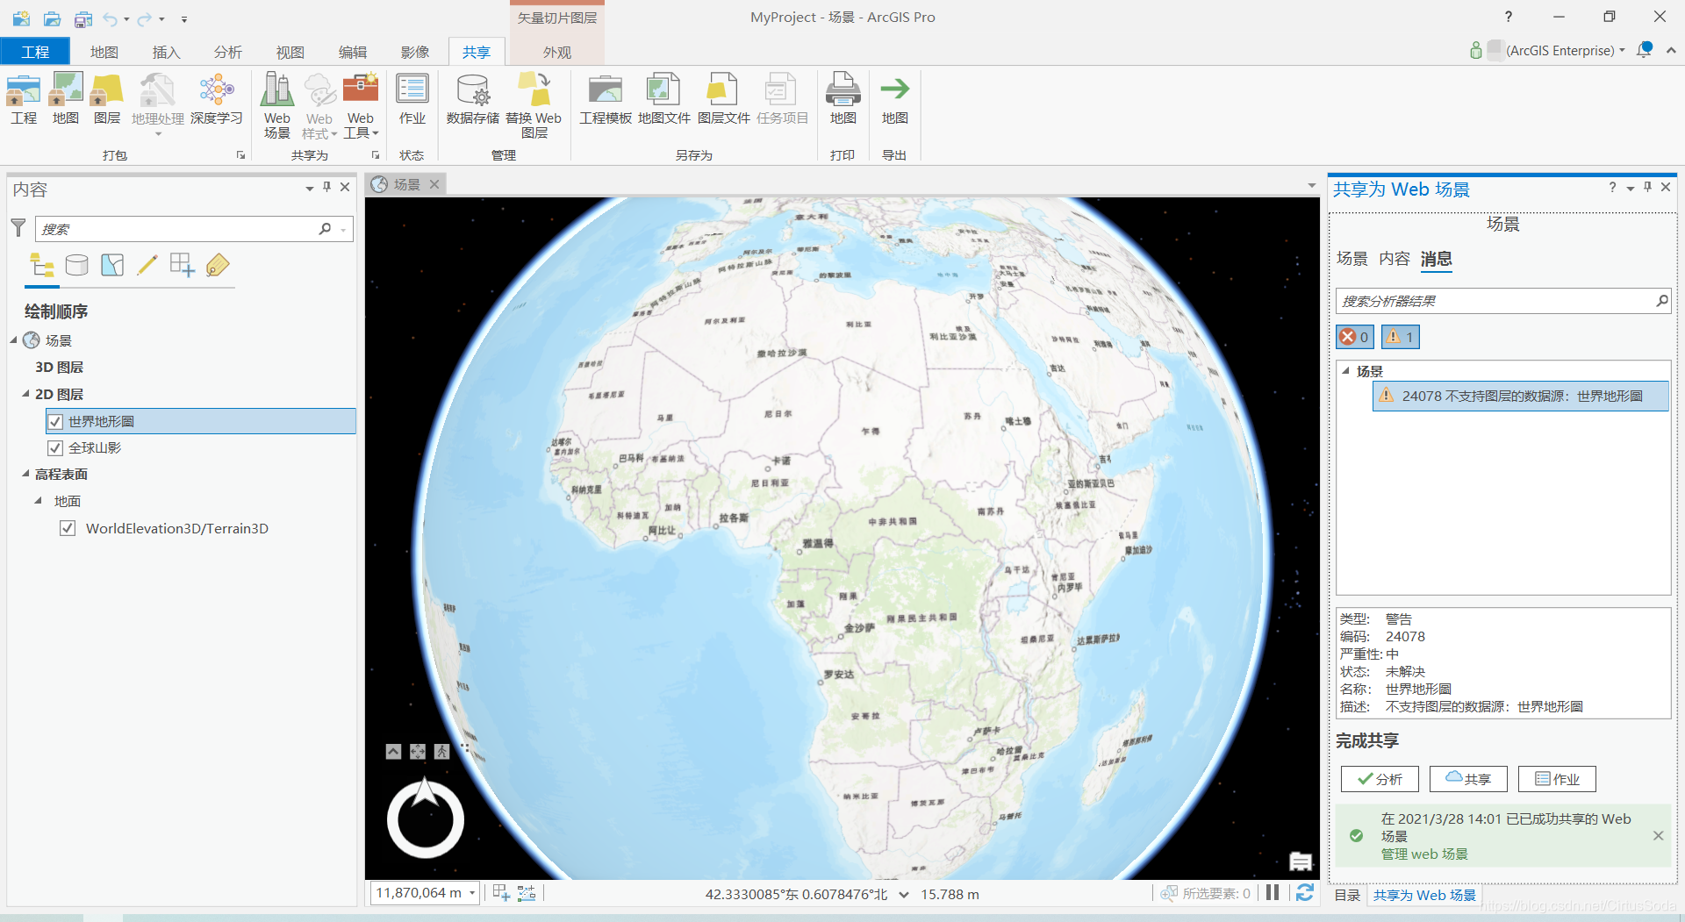Screen dimensions: 1685x922
Task: Open the 作业 status icon
Action: pyautogui.click(x=412, y=99)
